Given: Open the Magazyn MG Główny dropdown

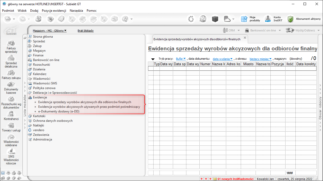Looking at the screenshot, I should [x=50, y=31].
